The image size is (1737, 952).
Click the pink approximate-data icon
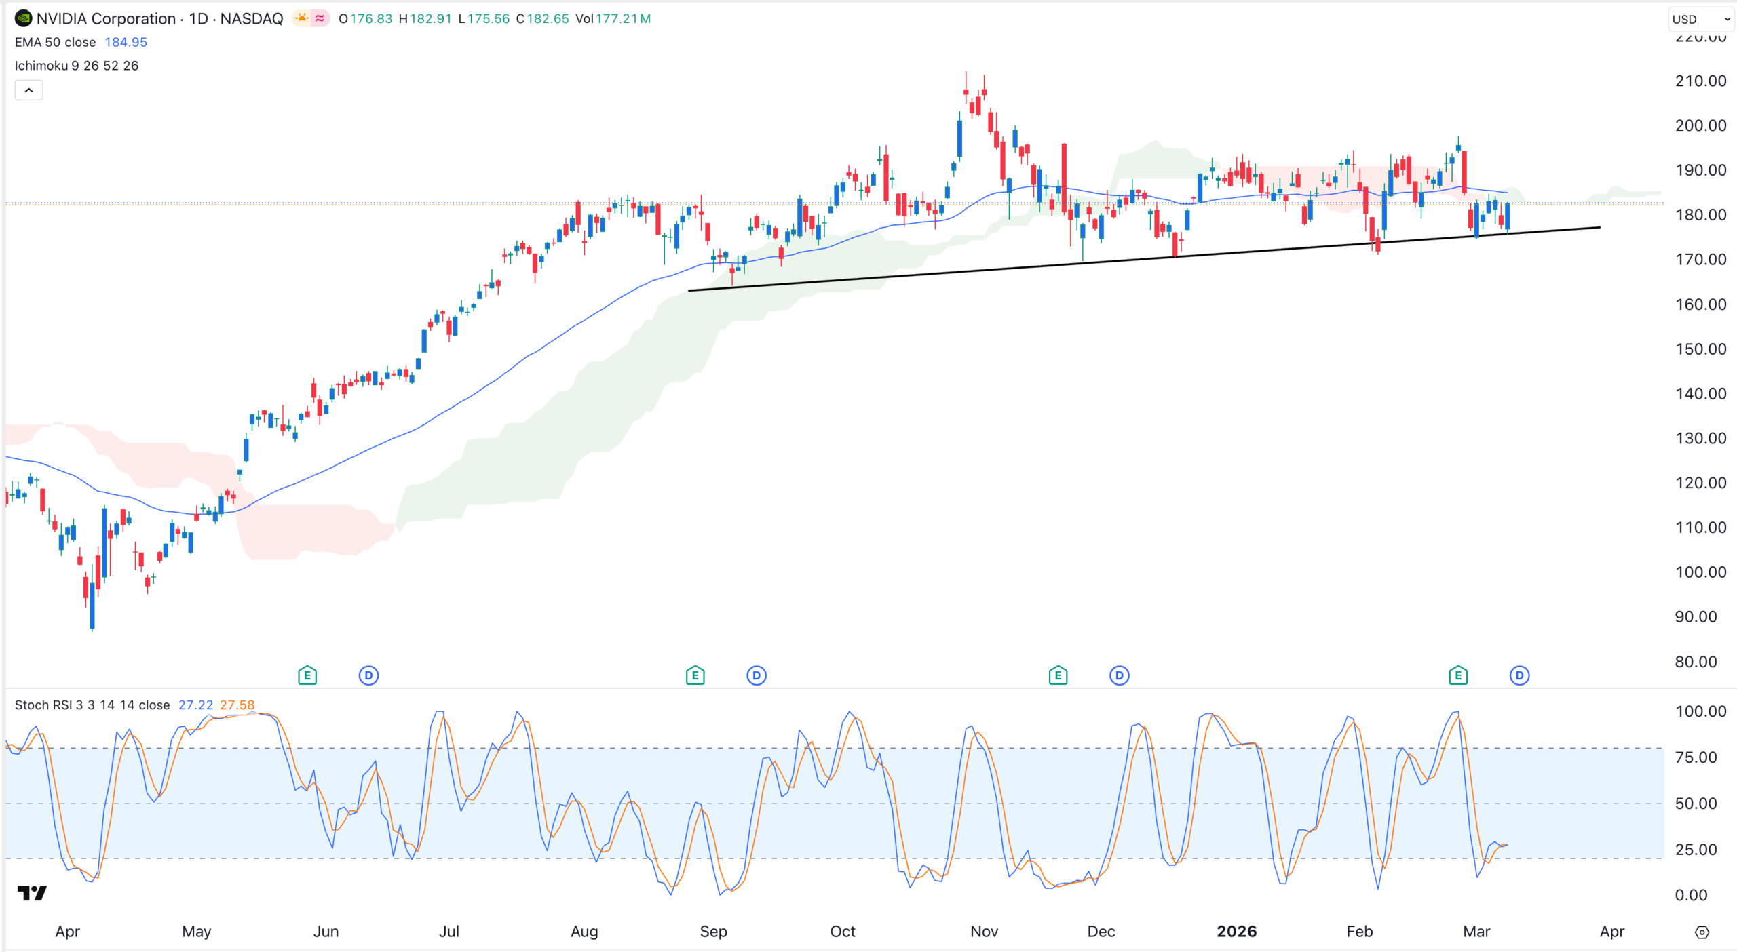pos(320,18)
